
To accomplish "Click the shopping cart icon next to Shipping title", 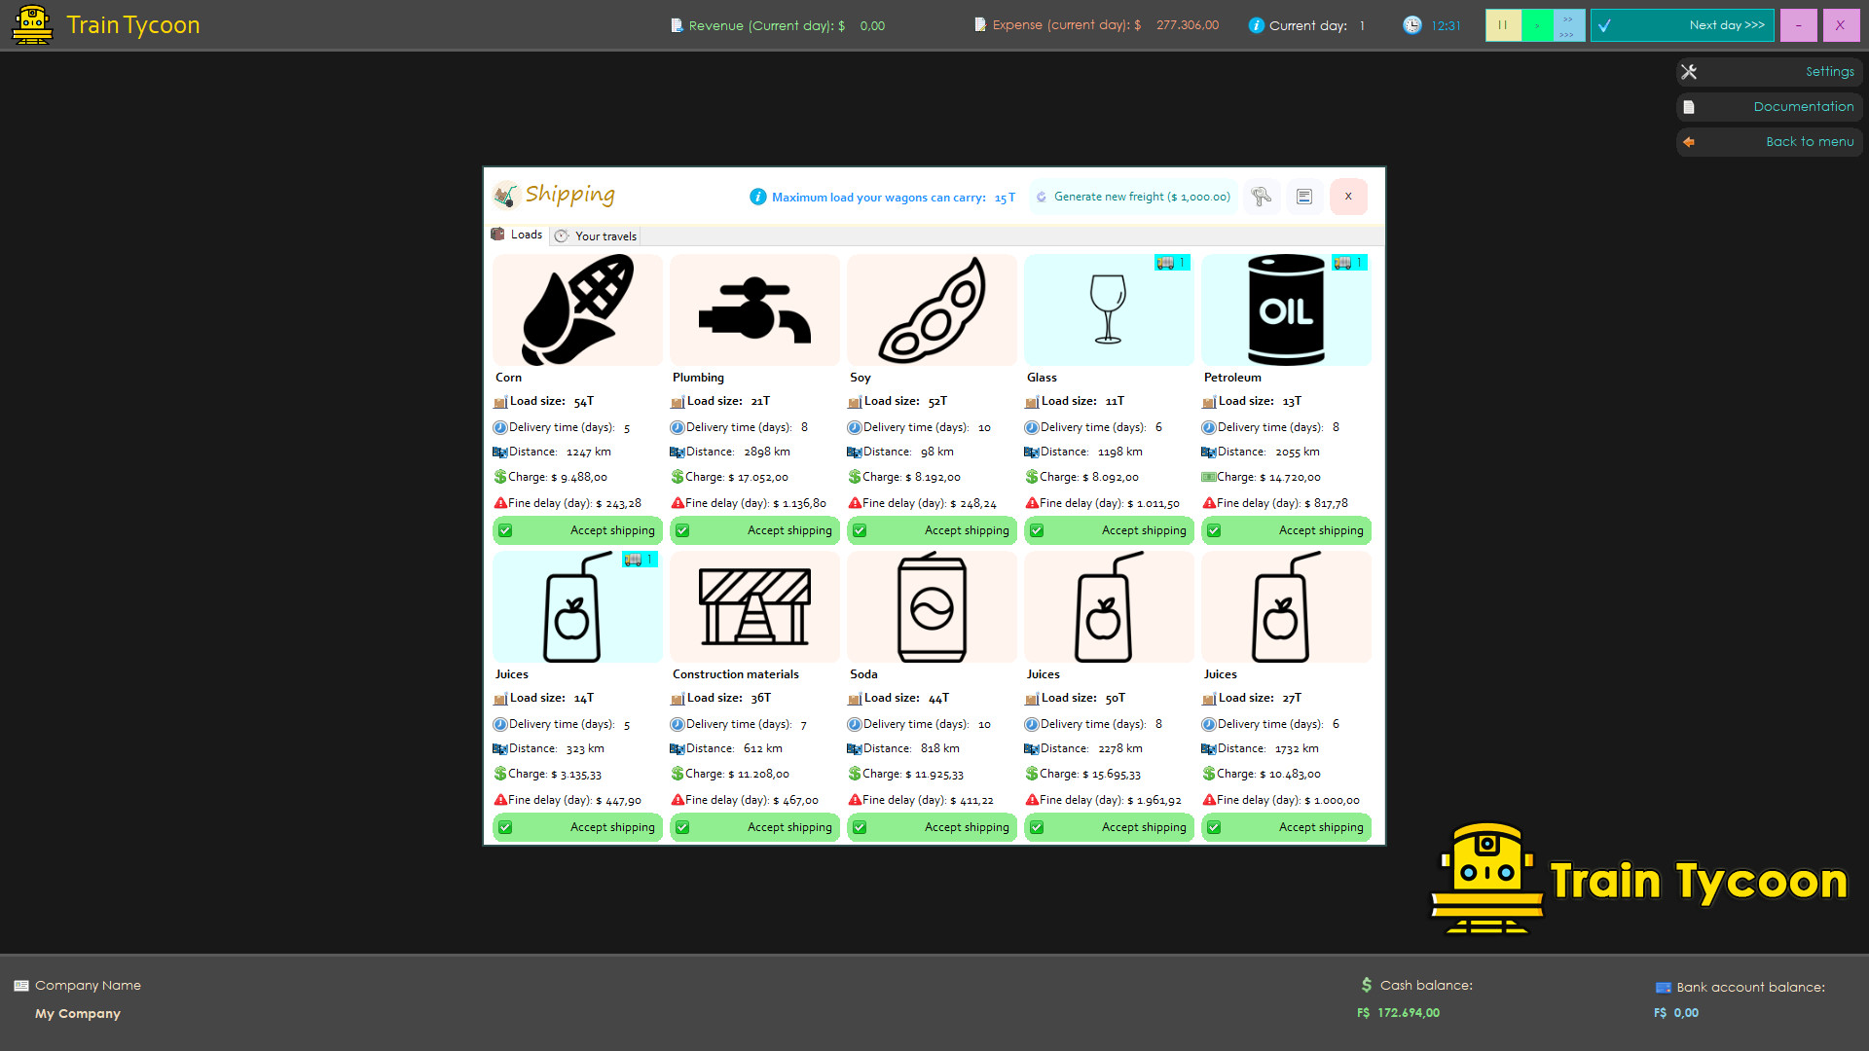I will click(x=504, y=195).
